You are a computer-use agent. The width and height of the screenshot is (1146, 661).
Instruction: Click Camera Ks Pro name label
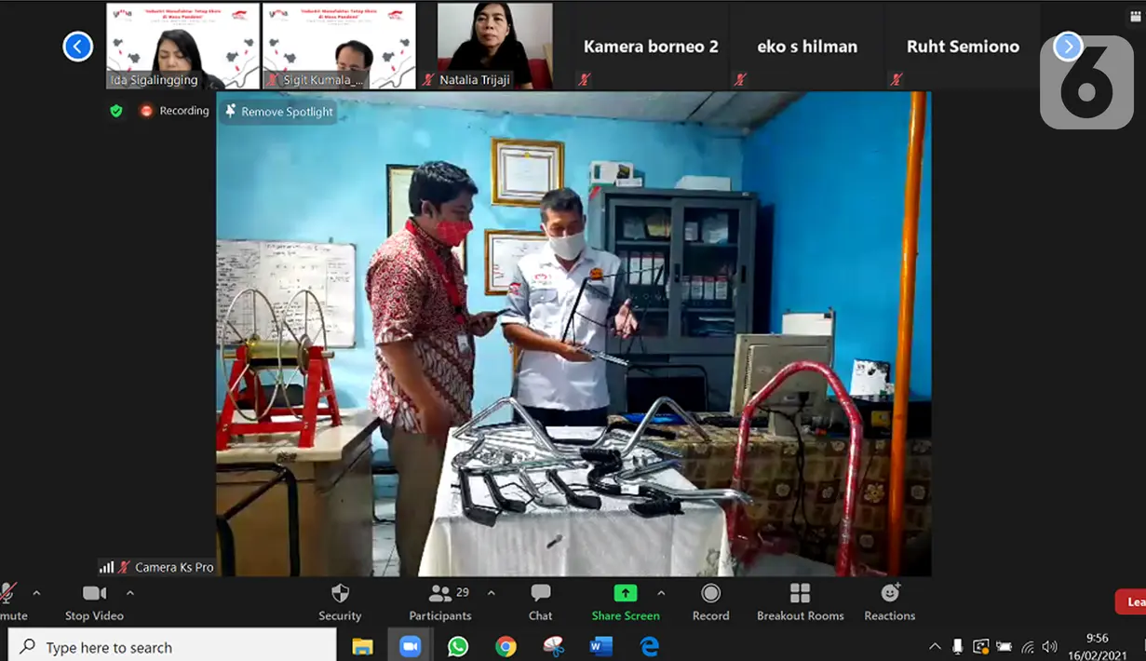pos(174,567)
